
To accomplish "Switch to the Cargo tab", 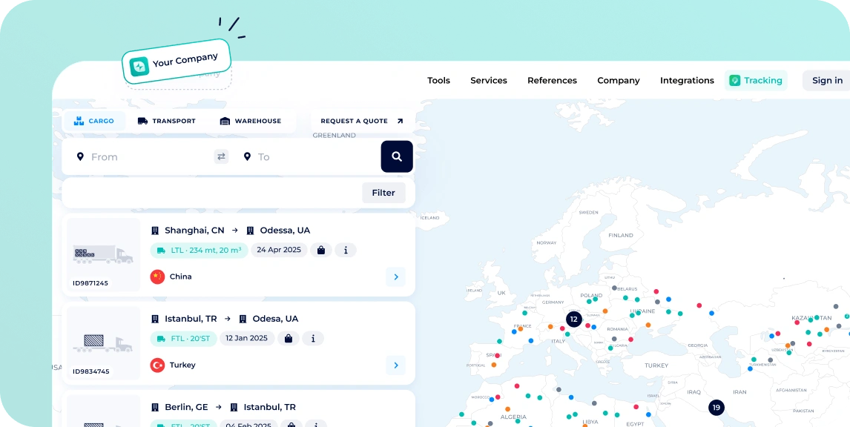I will pyautogui.click(x=94, y=121).
